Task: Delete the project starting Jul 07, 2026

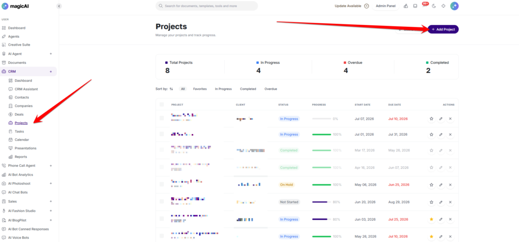Action: point(450,119)
